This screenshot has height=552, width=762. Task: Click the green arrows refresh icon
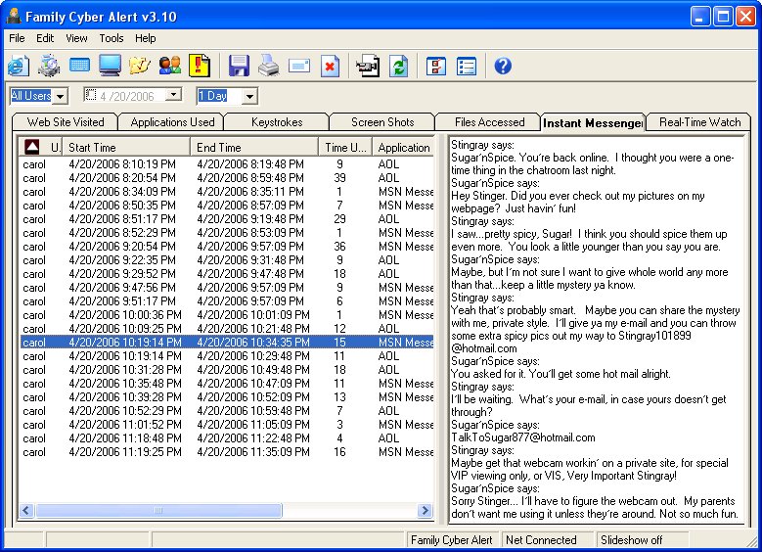click(x=398, y=66)
